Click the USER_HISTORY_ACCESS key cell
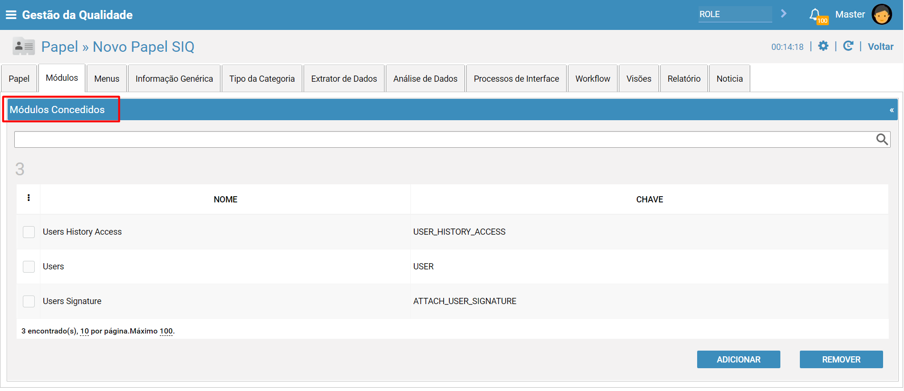 (459, 232)
